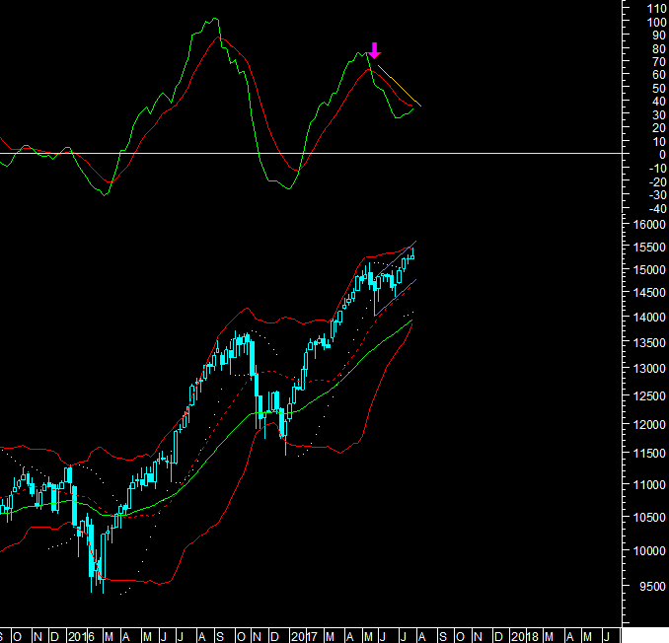Select the 9500 price level label

pyautogui.click(x=653, y=586)
